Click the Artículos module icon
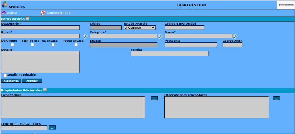Viewport: 295px width, 134px height. coord(5,4)
